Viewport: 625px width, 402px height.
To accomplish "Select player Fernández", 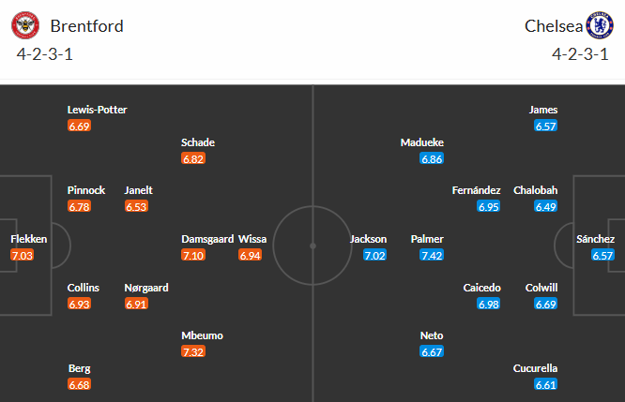I will tap(475, 190).
